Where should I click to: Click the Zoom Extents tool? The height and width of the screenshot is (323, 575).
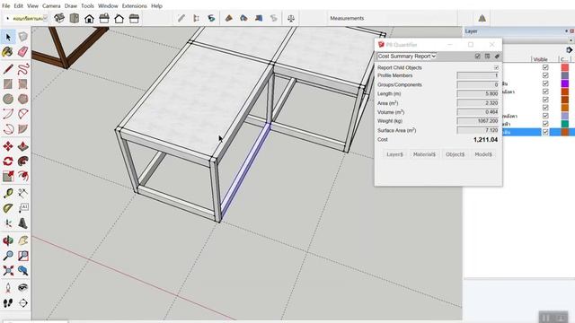[8, 271]
